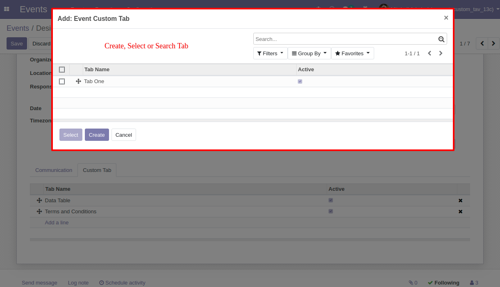Open the Group By dropdown

(x=309, y=53)
